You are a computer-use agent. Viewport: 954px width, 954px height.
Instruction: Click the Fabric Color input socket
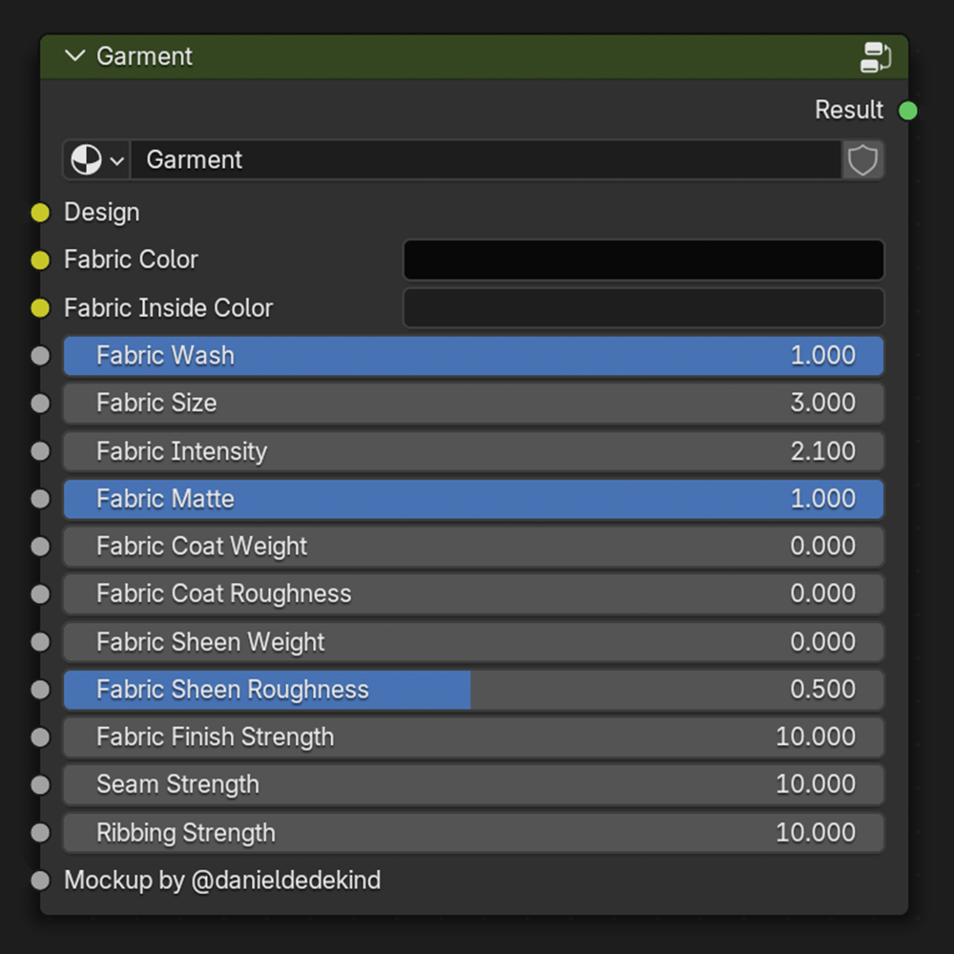tap(40, 259)
